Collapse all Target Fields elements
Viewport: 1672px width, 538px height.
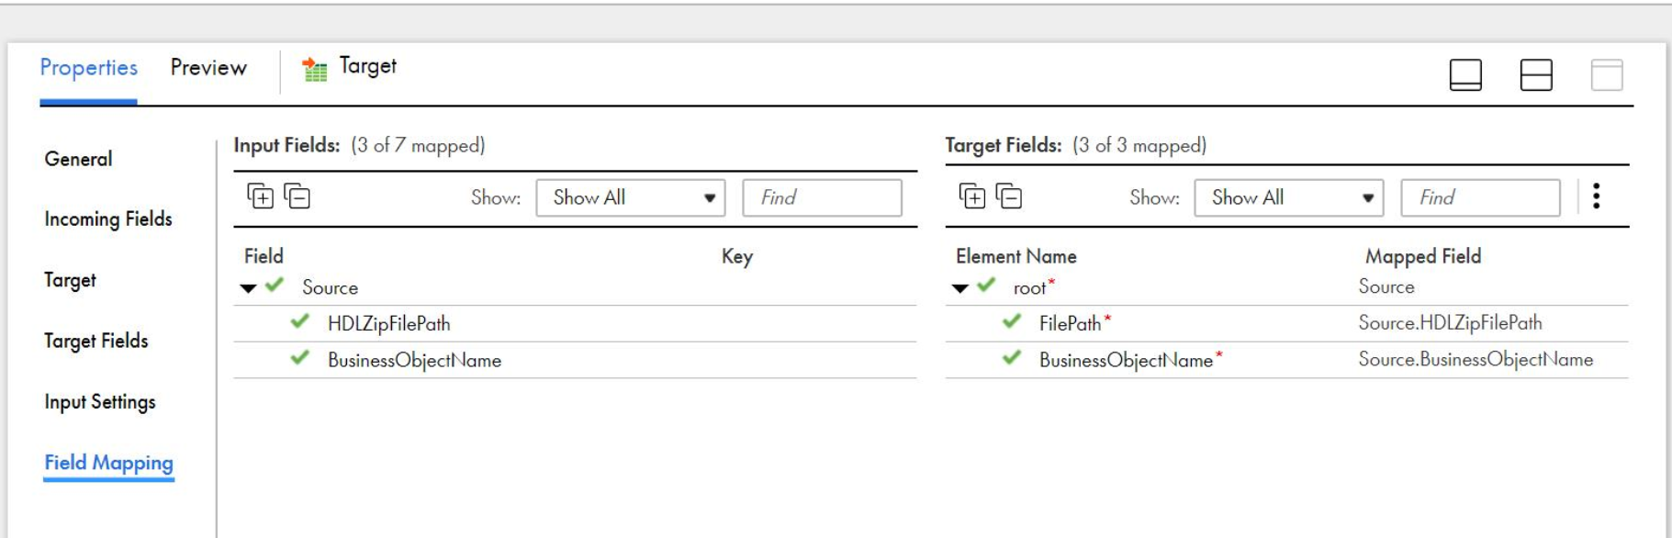(1009, 196)
